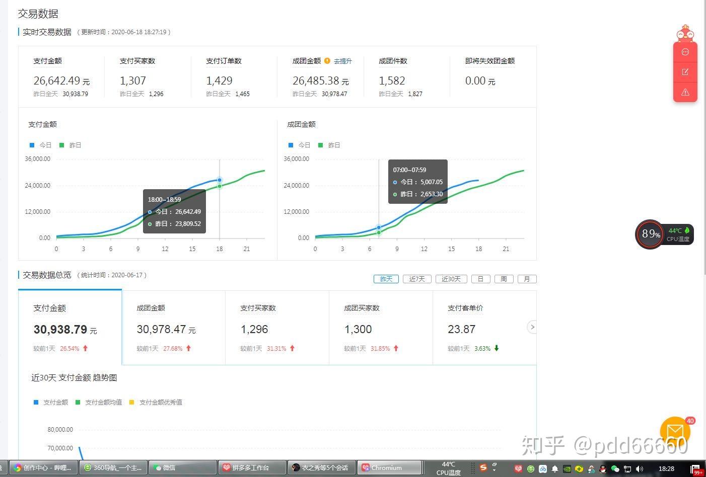Select the 支付客单价 overview card

click(484, 328)
